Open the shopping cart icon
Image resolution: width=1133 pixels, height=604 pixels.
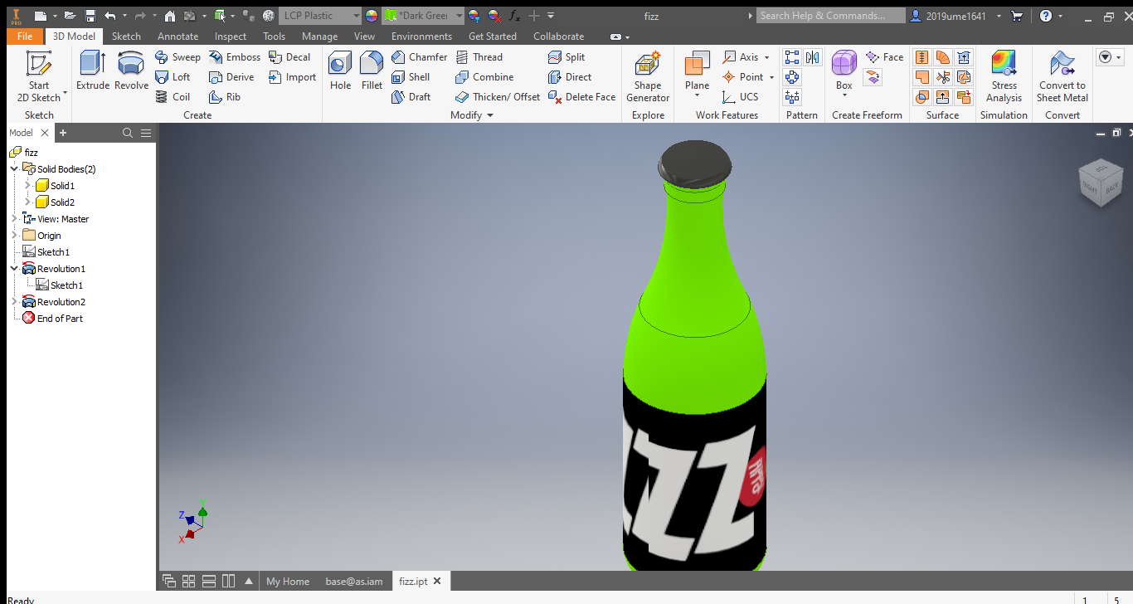coord(1017,16)
